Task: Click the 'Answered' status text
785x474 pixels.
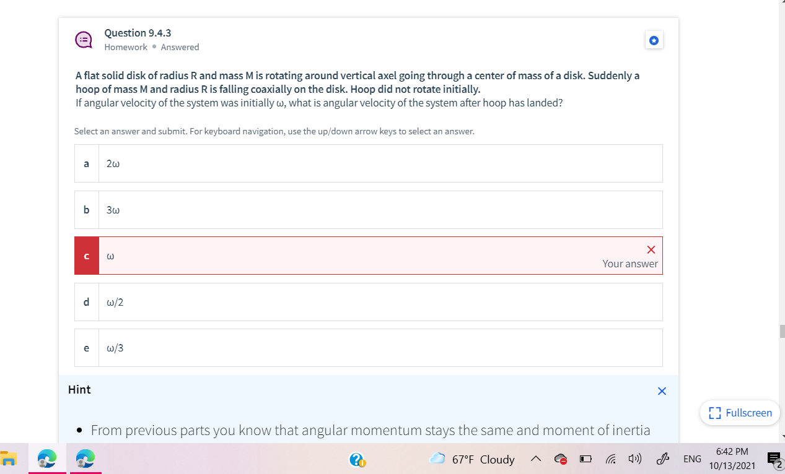Action: [180, 47]
